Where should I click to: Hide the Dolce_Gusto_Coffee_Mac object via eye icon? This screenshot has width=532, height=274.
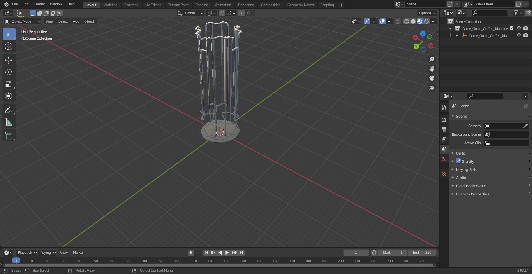coord(519,35)
